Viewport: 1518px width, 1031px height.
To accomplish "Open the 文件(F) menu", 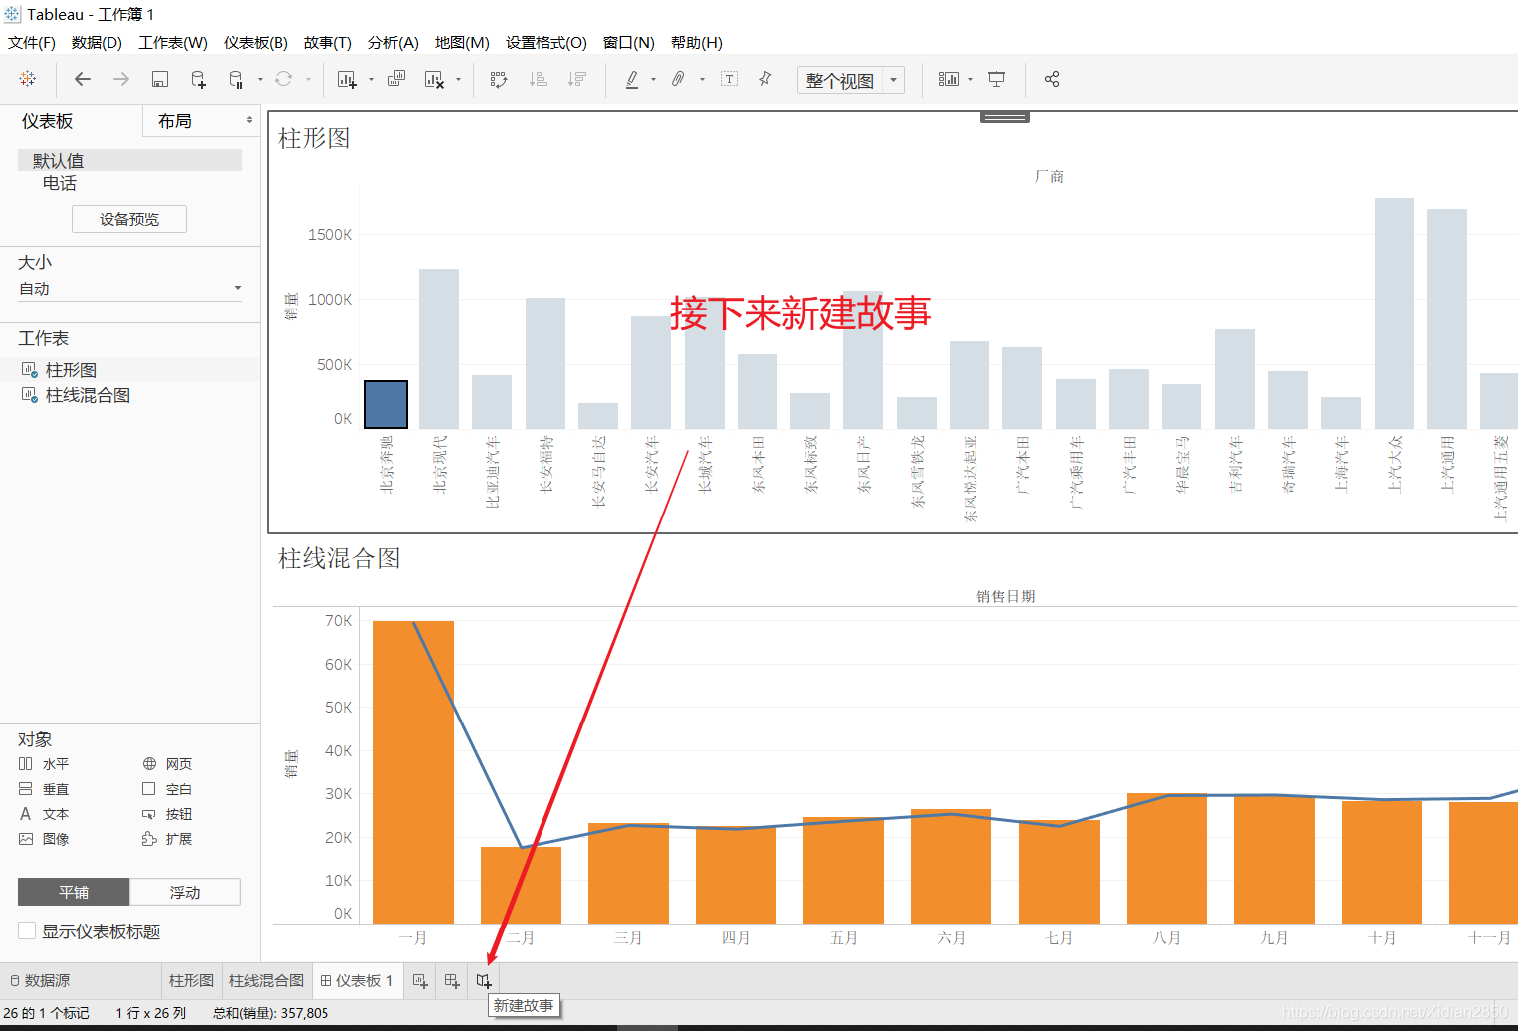I will click(x=32, y=43).
